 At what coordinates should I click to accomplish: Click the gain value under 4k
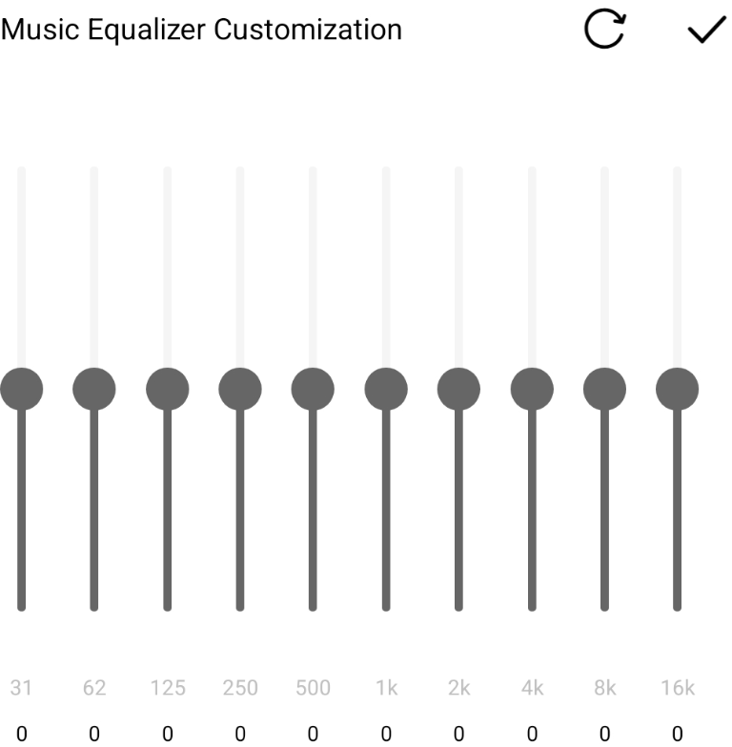[532, 734]
